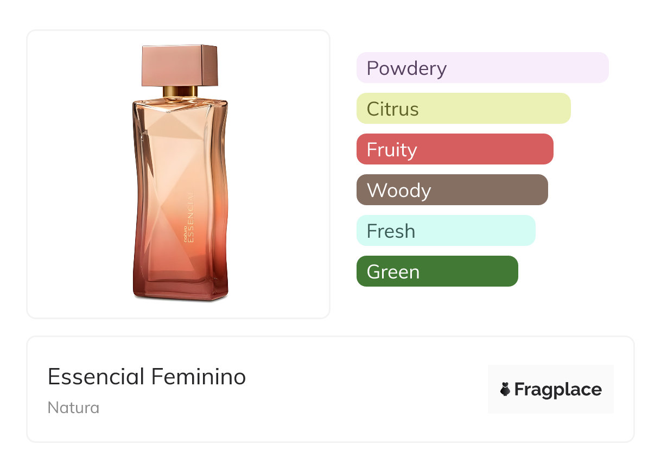Viewport: 661px width, 469px height.
Task: Select the Powdery accord bar
Action: (482, 68)
